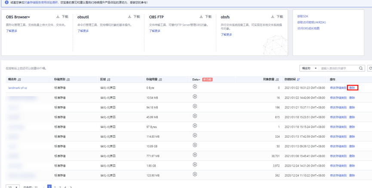Open Data+ icon for landmark-of-sz bucket
This screenshot has width=372, height=188.
point(195,86)
